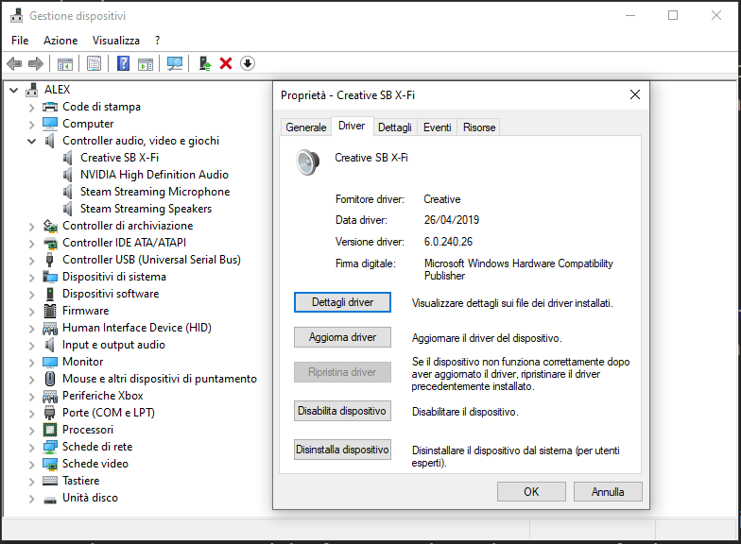
Task: Cancel the dialog with Annulla
Action: pyautogui.click(x=608, y=491)
